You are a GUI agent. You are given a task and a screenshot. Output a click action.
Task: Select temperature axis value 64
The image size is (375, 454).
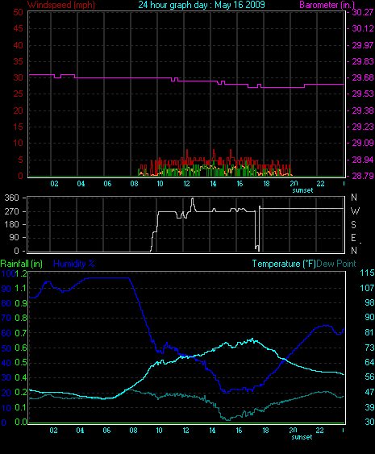click(x=369, y=362)
